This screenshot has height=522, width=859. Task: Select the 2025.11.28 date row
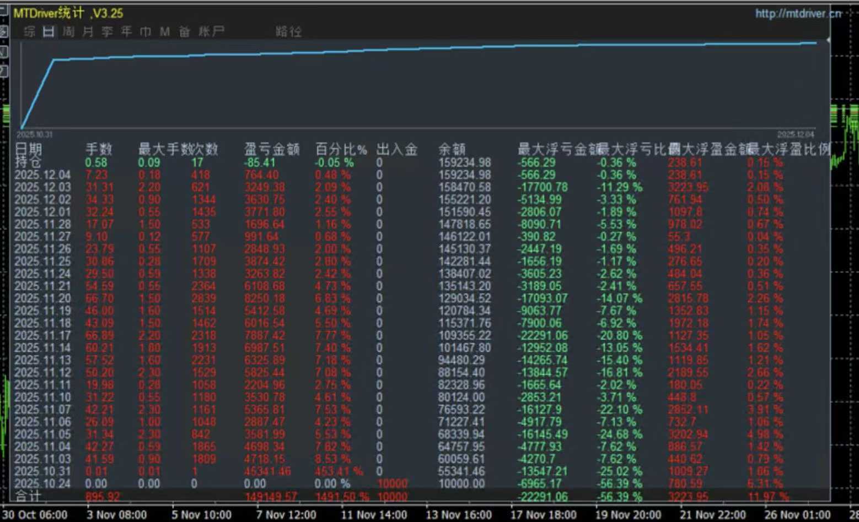pyautogui.click(x=42, y=225)
